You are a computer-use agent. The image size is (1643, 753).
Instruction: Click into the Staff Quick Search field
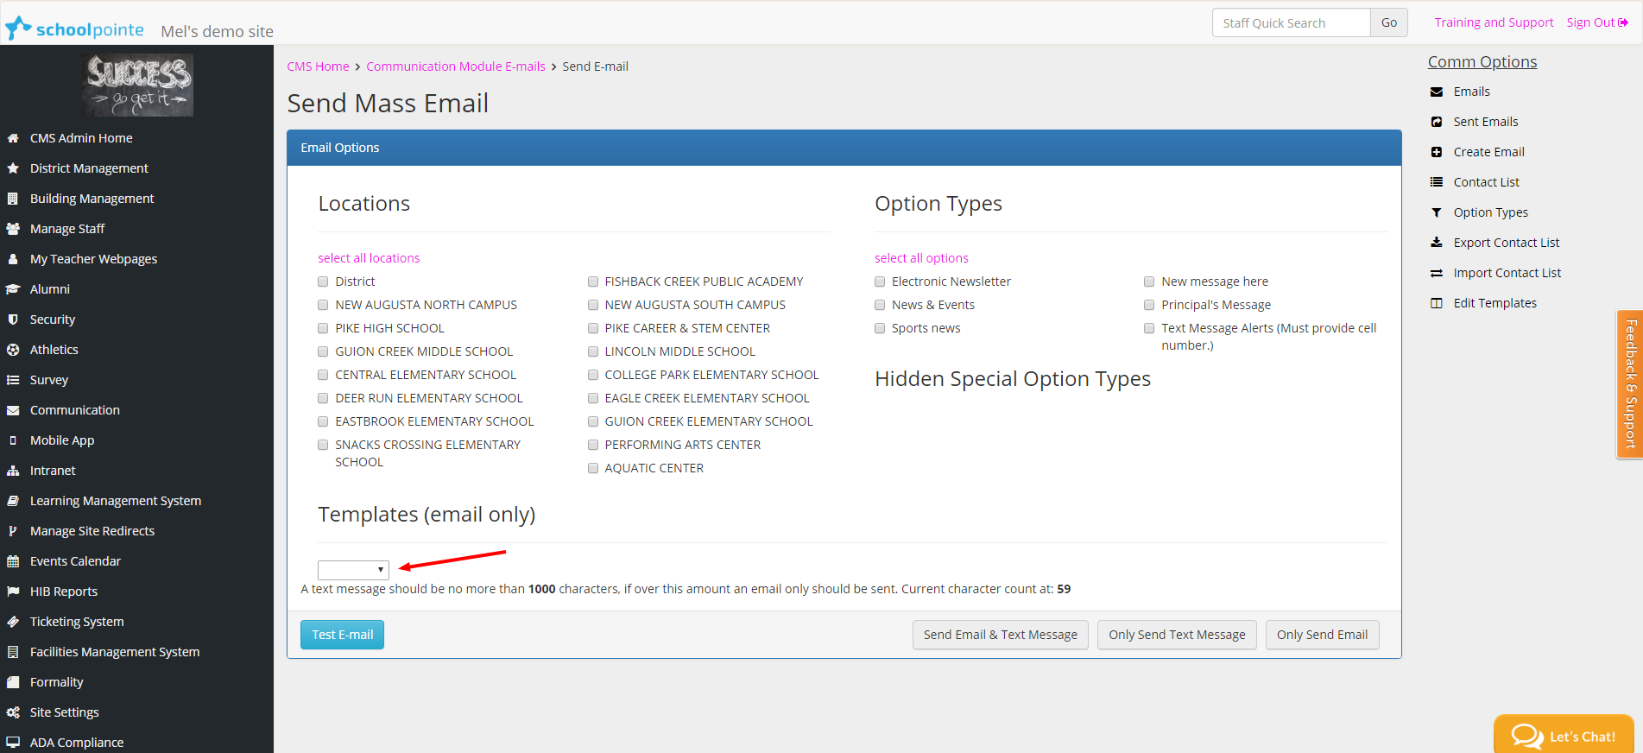[x=1291, y=22]
